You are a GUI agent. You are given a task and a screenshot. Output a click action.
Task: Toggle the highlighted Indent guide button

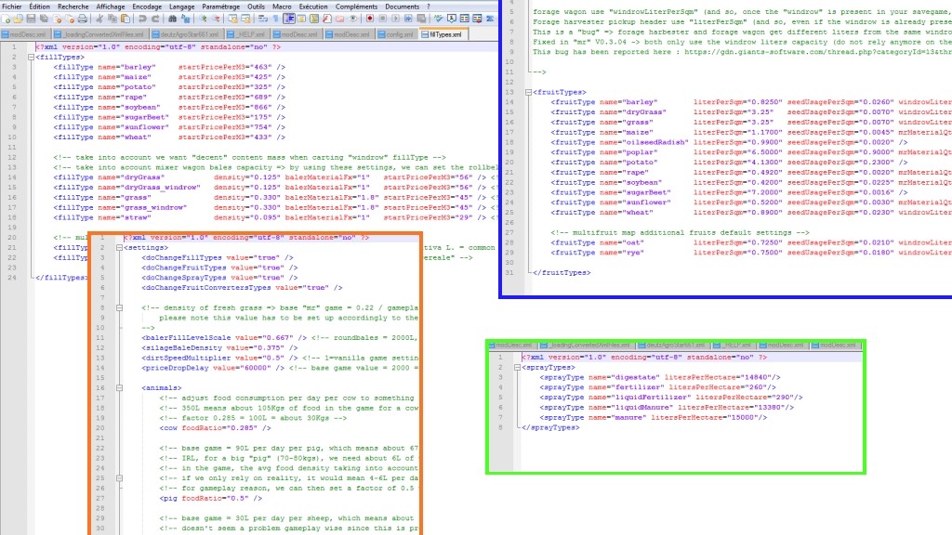point(290,19)
